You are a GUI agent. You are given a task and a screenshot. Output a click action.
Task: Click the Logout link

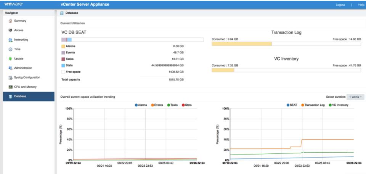click(340, 5)
